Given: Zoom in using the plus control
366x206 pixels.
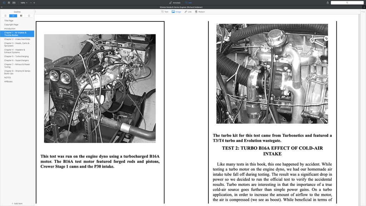Looking at the screenshot, I should (34, 3).
